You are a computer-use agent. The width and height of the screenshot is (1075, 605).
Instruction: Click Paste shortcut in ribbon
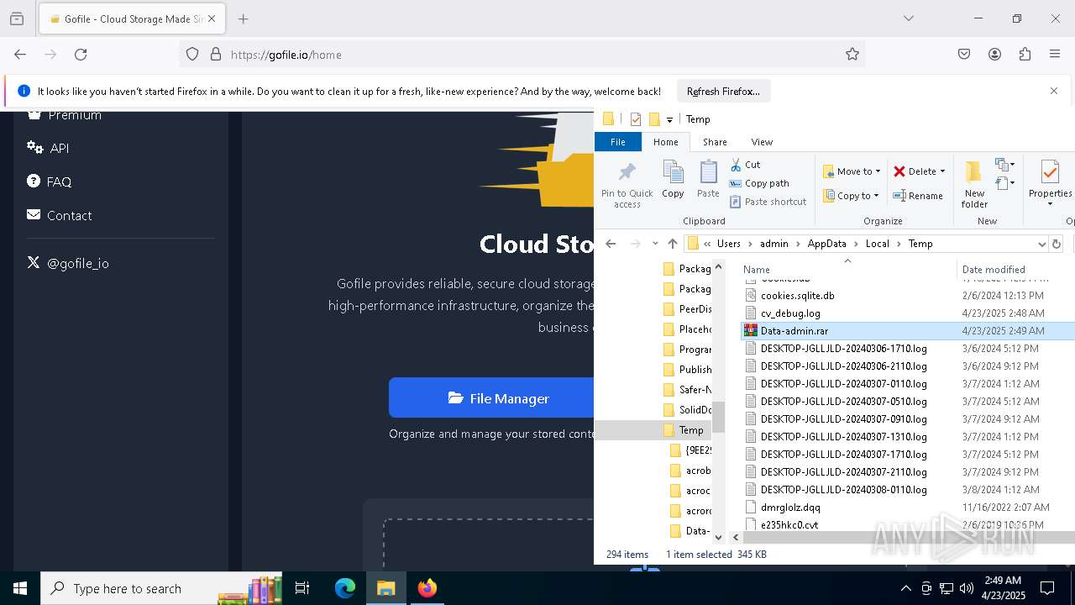(x=768, y=202)
